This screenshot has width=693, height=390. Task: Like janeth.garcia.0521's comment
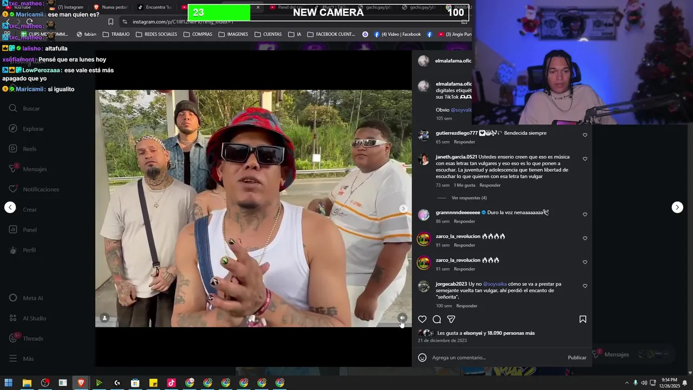coord(585,159)
